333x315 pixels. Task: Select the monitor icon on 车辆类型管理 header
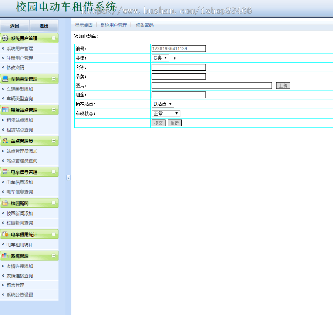pos(5,79)
